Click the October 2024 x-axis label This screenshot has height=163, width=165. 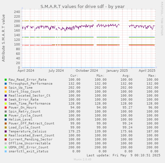point(87,71)
